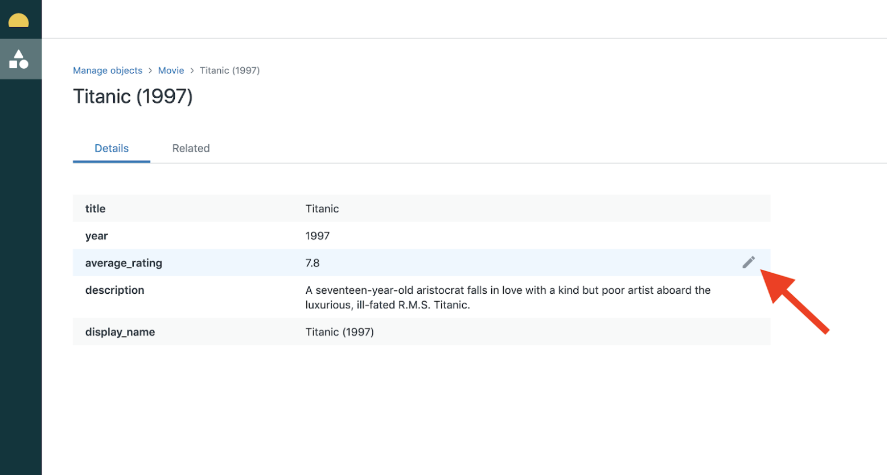
Task: Click the breadcrumb chevron after Manage objects
Action: (150, 70)
